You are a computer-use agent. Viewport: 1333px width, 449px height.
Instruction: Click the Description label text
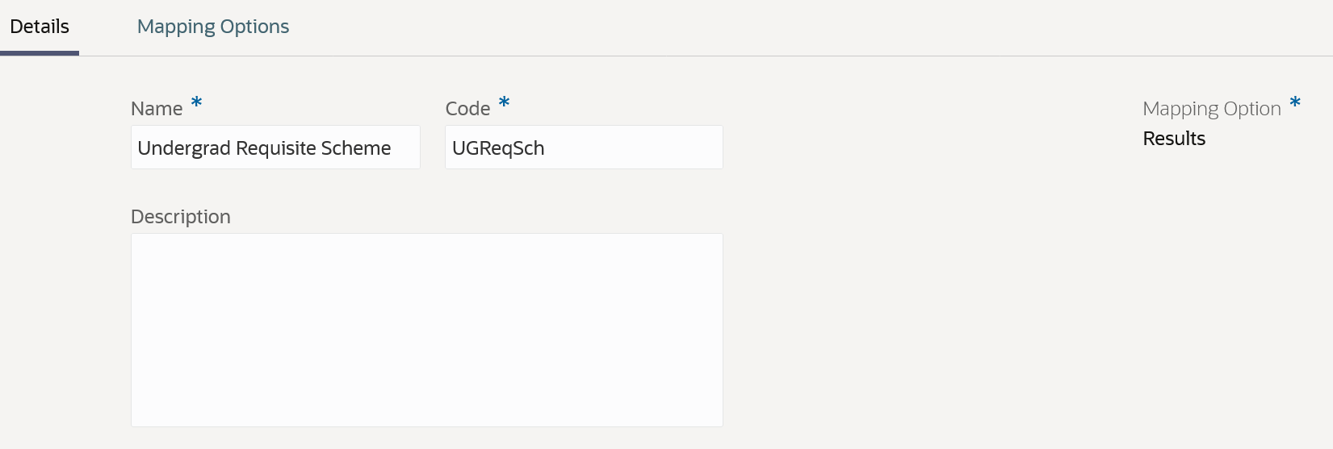point(181,217)
